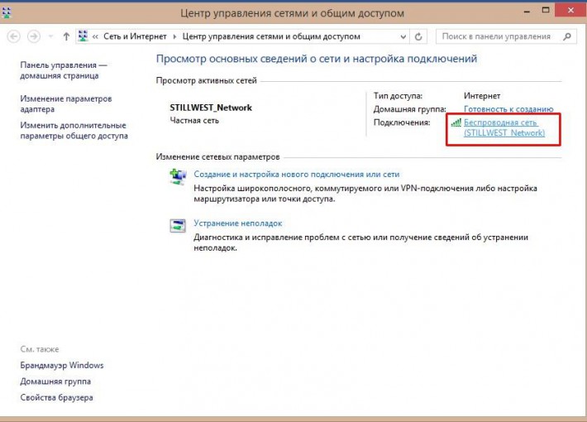Open Домашняя группа in See also
The height and width of the screenshot is (422, 587).
pyautogui.click(x=55, y=381)
